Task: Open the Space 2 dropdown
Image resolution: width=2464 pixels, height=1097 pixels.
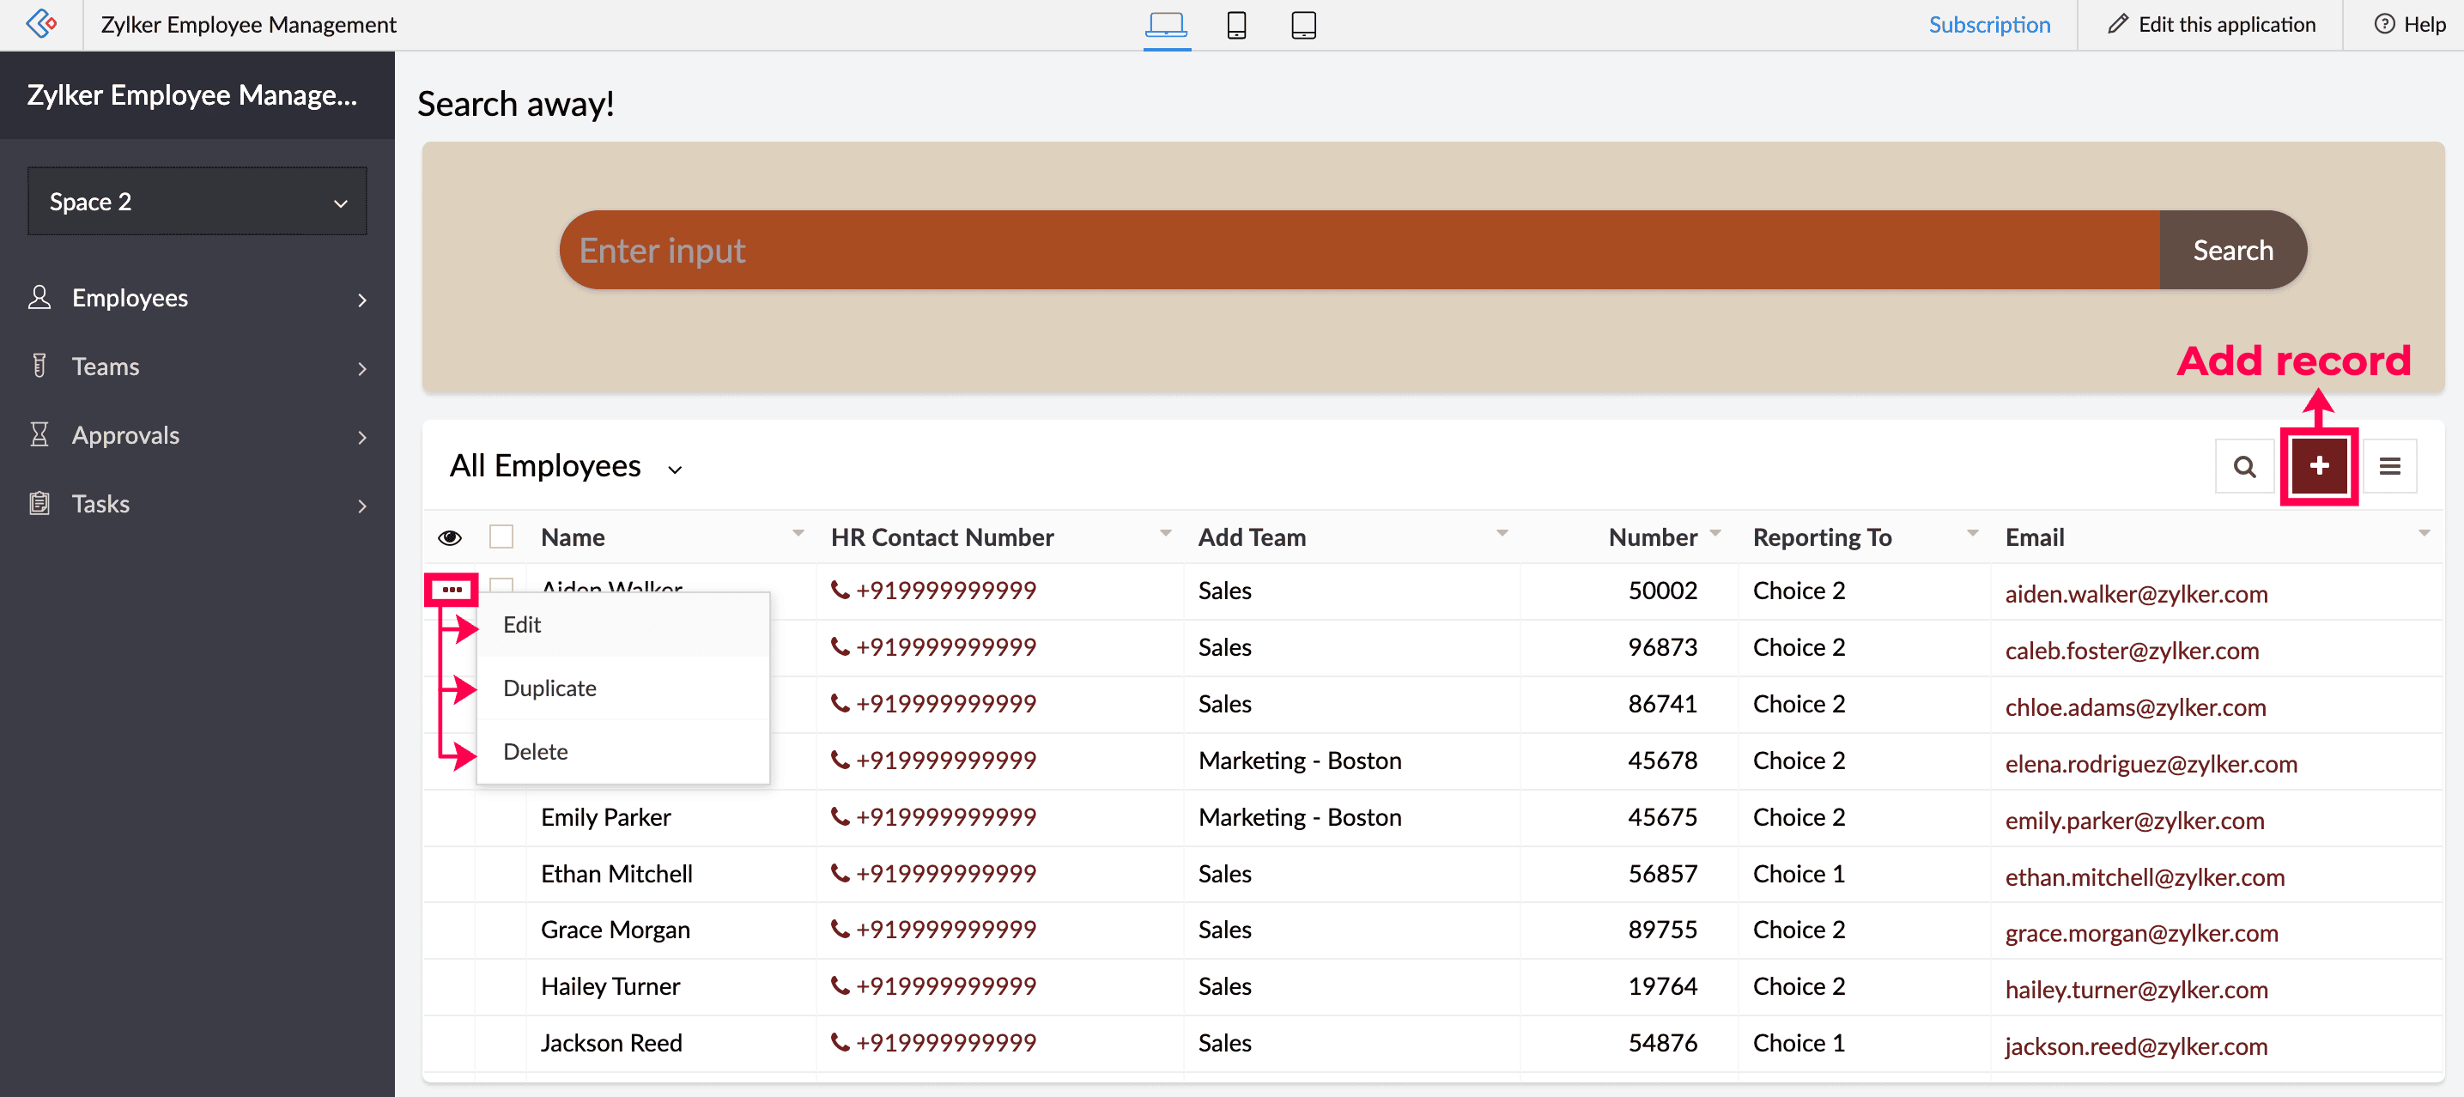Action: 197,202
